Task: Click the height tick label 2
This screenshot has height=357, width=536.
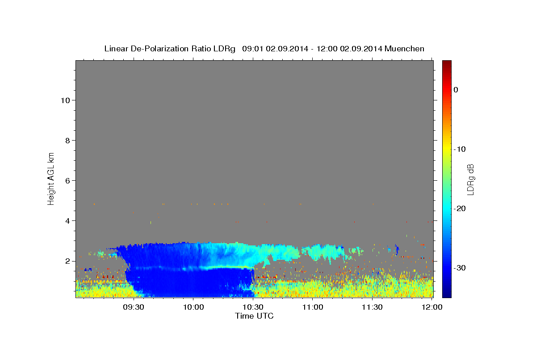Action: 67,261
